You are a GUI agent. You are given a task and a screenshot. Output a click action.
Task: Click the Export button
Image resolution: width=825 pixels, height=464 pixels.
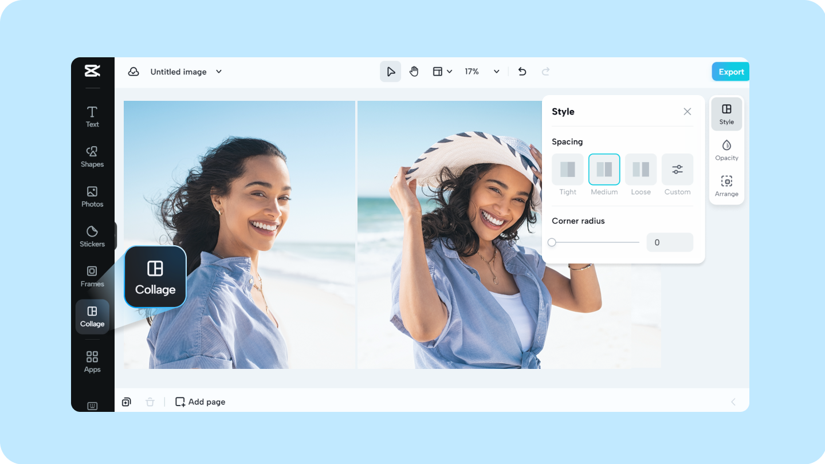click(x=731, y=72)
